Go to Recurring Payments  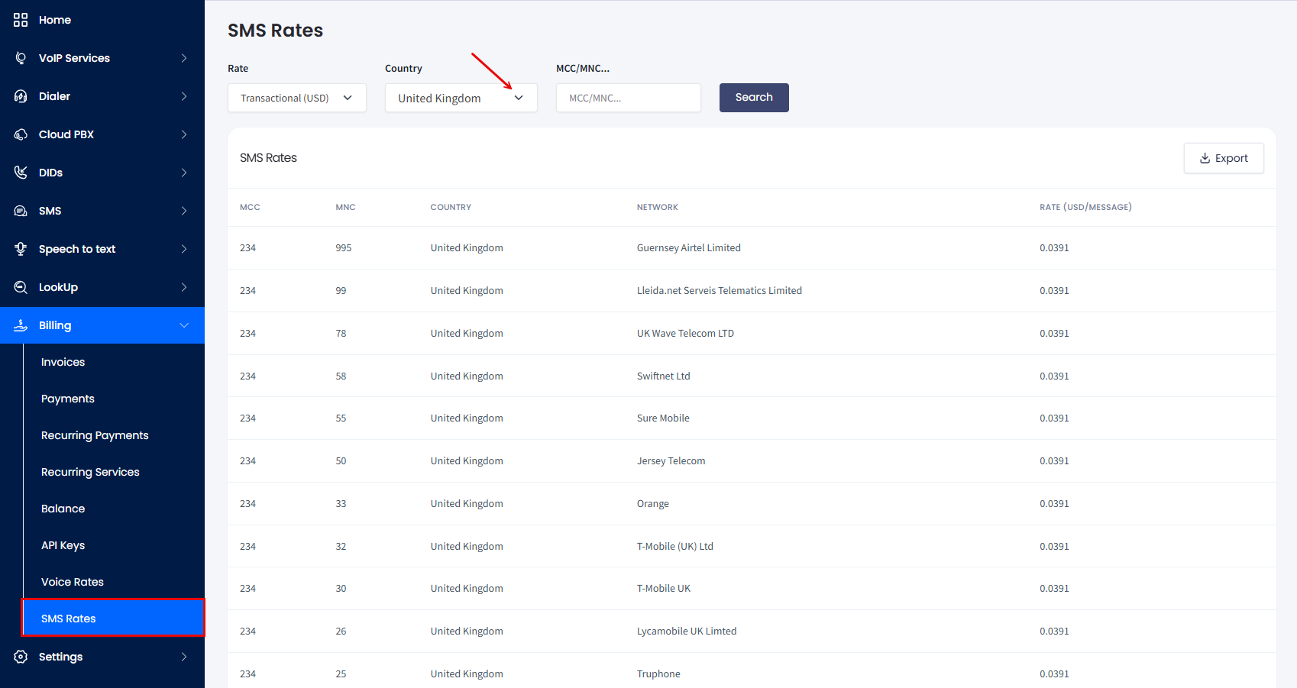[x=95, y=435]
